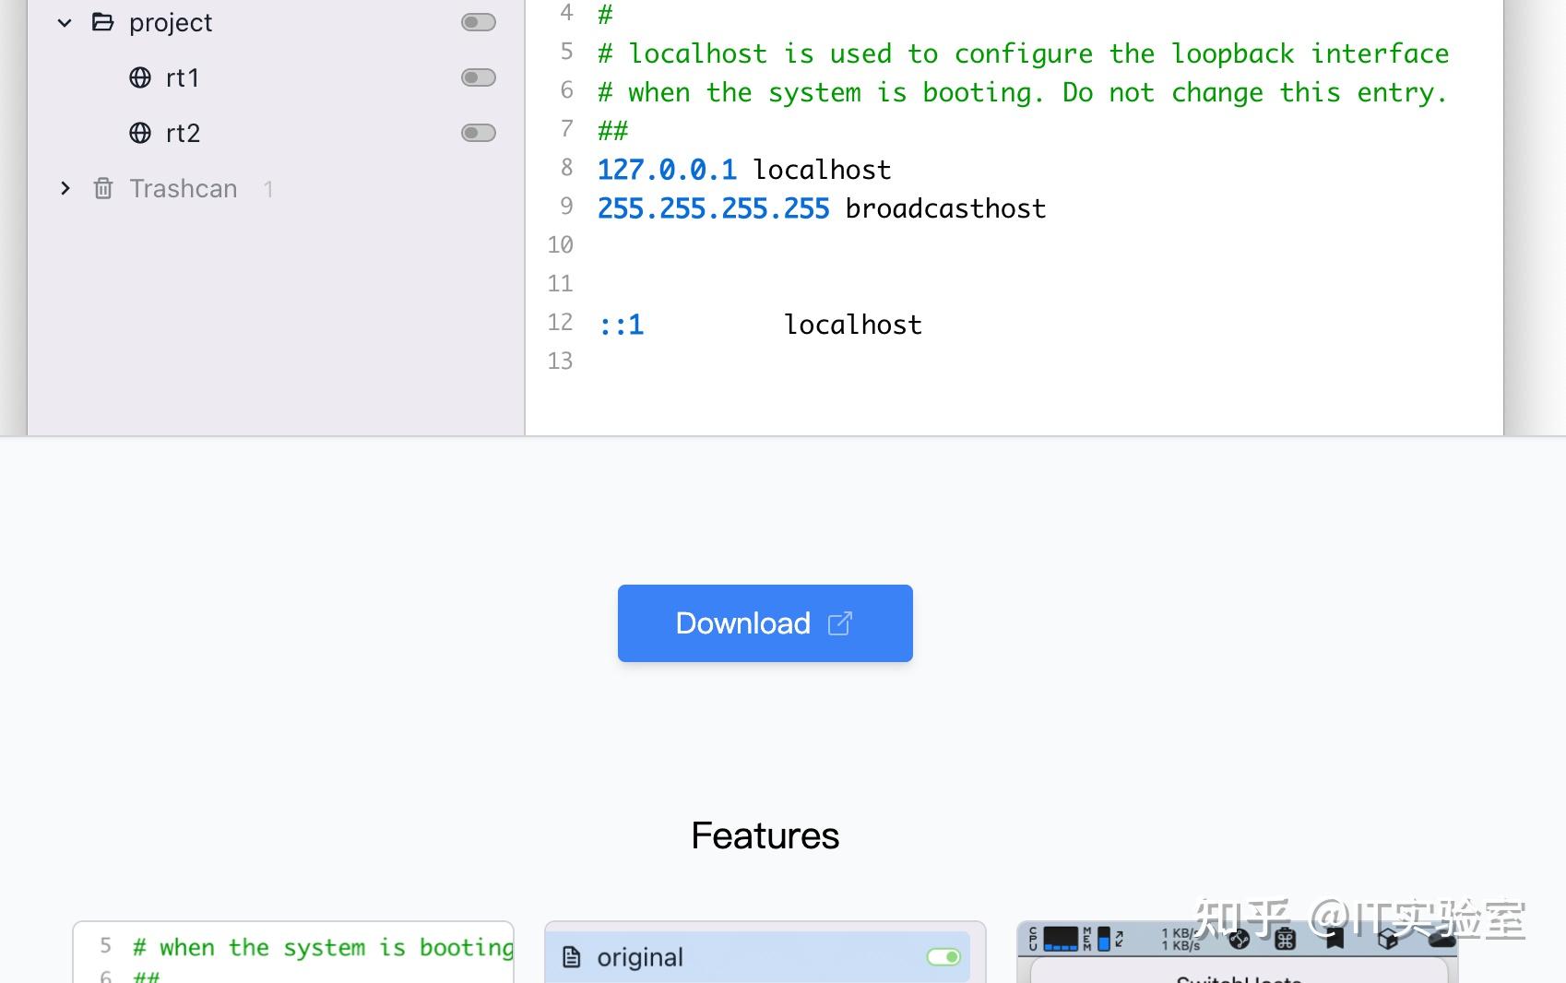Click the project folder icon

click(101, 21)
